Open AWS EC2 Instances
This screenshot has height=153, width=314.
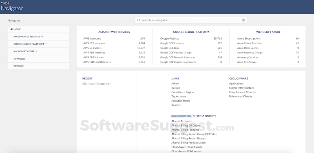tap(94, 43)
